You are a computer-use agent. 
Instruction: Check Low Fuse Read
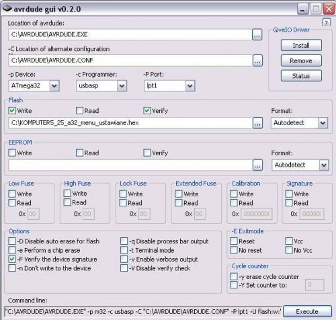(12, 203)
